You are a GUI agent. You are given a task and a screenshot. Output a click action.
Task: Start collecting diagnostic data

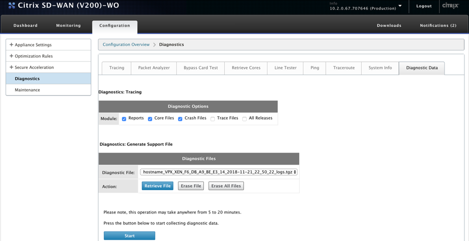click(129, 236)
